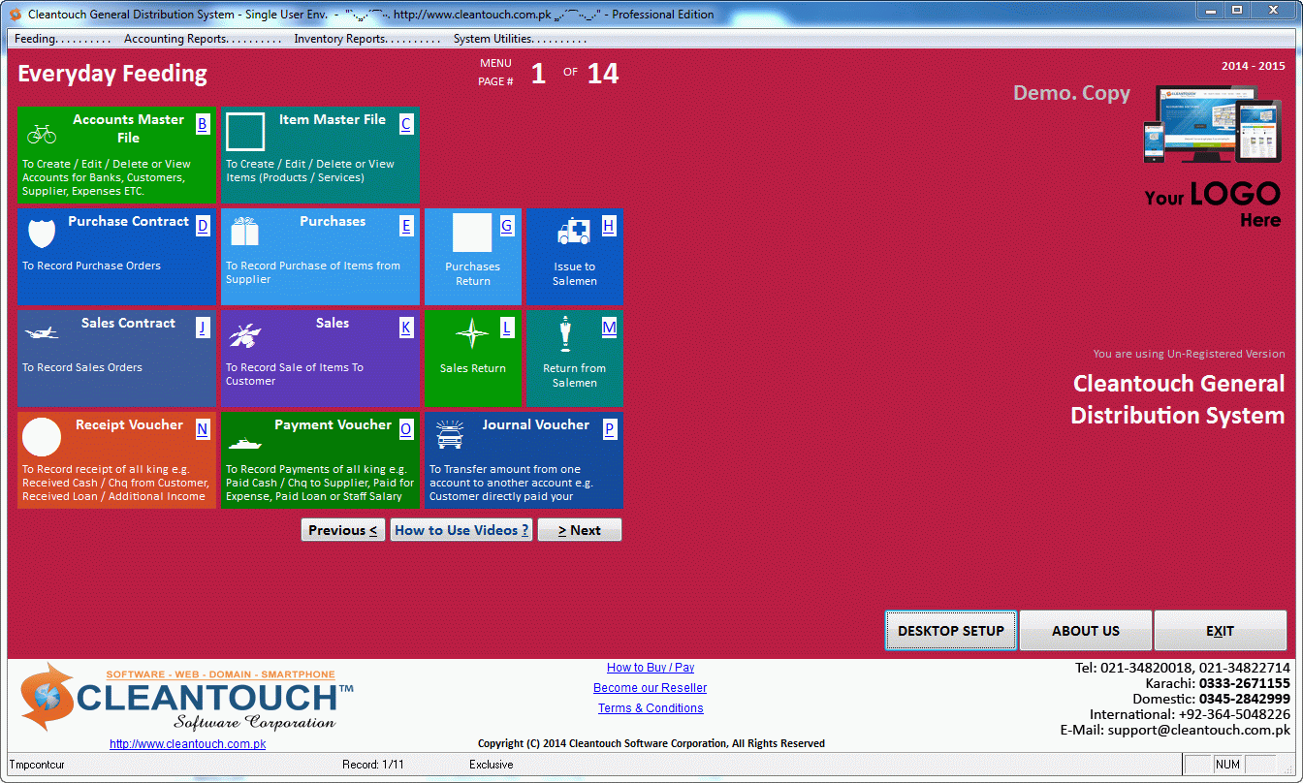The image size is (1303, 783).
Task: Open the Accounting Reports menu
Action: coord(202,39)
